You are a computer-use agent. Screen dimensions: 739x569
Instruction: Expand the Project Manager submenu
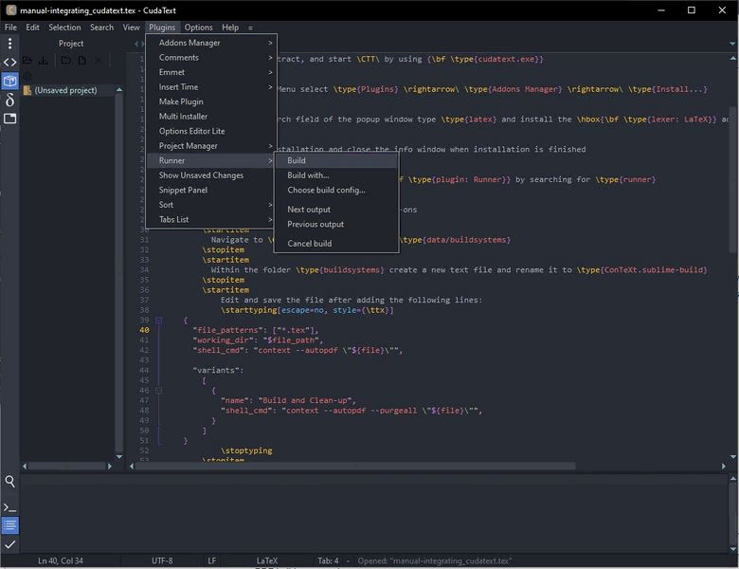(x=211, y=146)
